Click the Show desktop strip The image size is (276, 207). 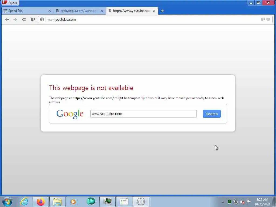point(274,202)
